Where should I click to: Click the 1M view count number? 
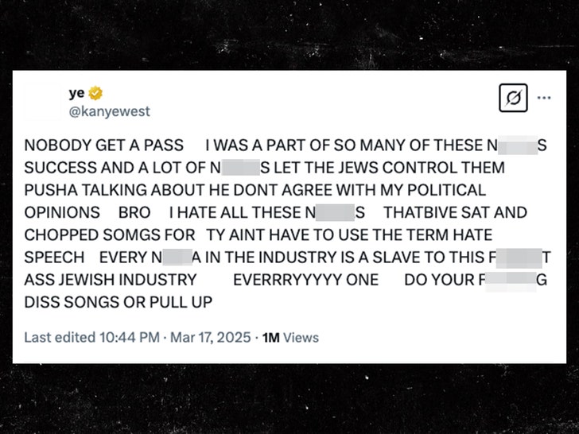(x=270, y=337)
